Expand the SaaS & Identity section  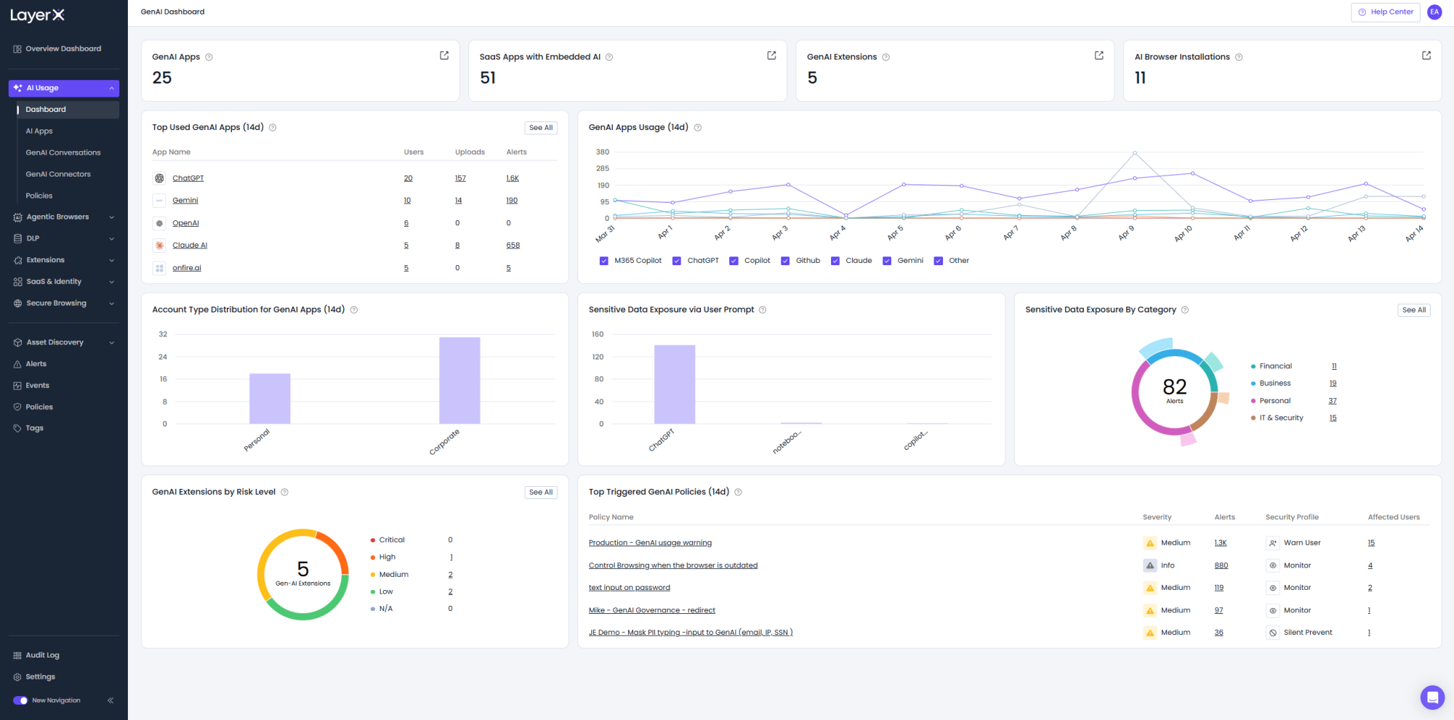[x=64, y=282]
